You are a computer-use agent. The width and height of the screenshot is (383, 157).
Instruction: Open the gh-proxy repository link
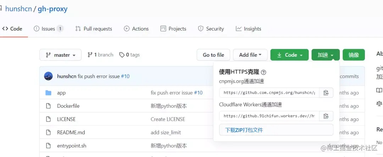tap(52, 9)
